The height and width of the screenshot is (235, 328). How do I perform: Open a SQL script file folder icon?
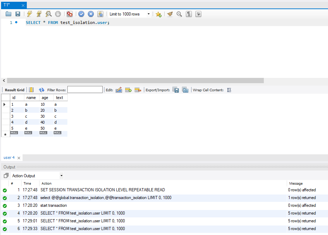(x=8, y=14)
